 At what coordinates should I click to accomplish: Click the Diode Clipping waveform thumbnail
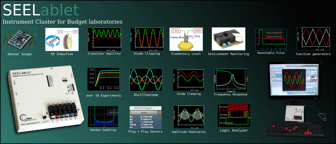[x=147, y=39]
